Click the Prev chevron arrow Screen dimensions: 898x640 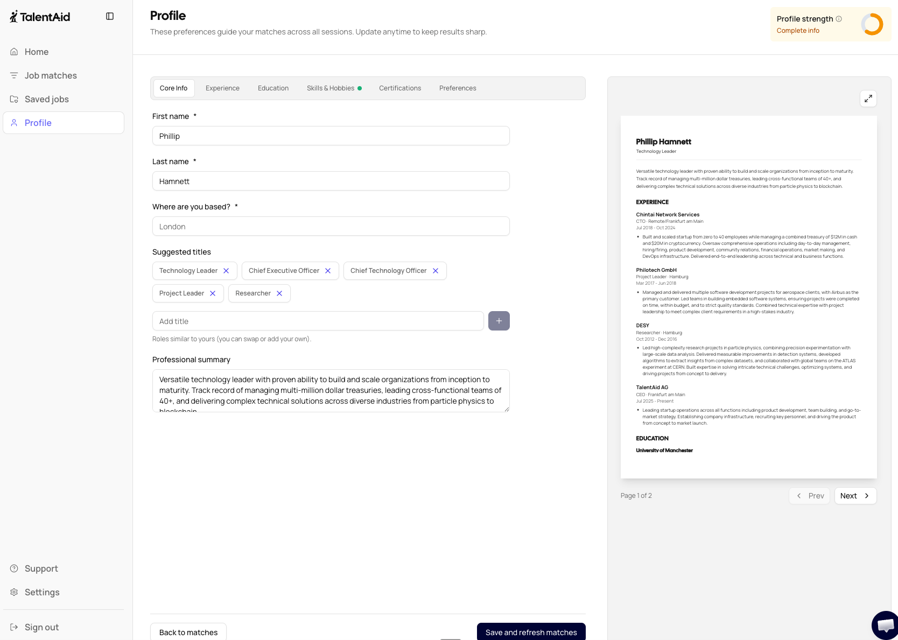point(799,496)
